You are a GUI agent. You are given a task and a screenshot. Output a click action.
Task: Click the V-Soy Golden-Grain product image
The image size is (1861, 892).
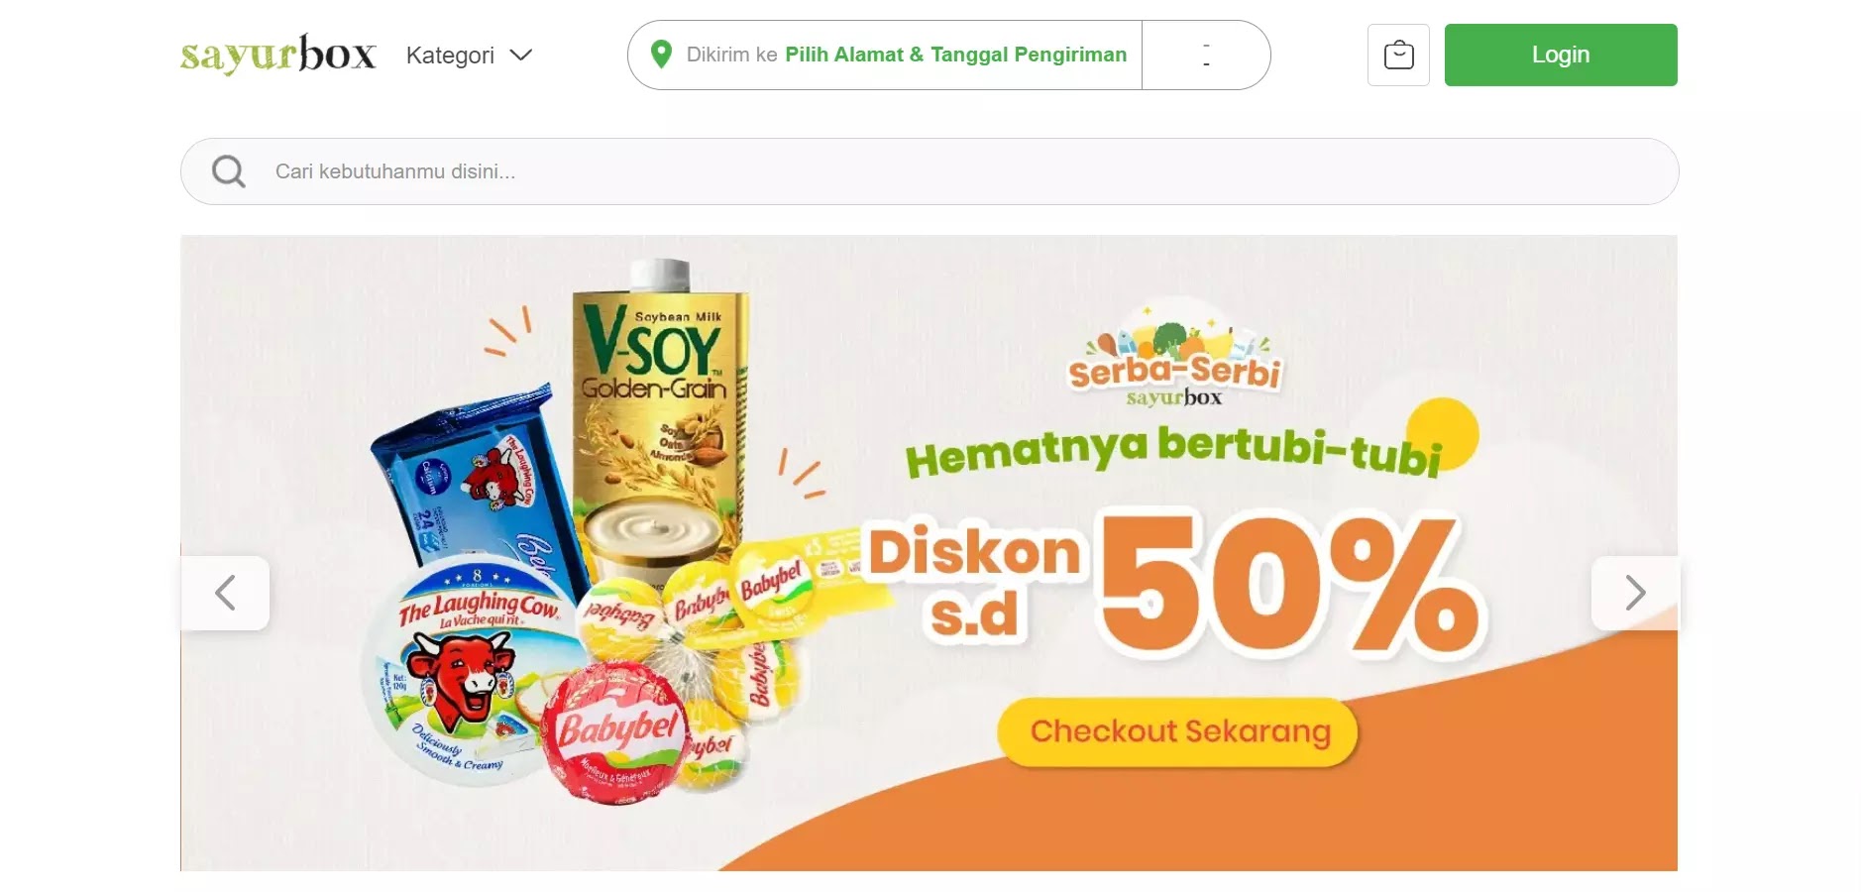(x=661, y=416)
